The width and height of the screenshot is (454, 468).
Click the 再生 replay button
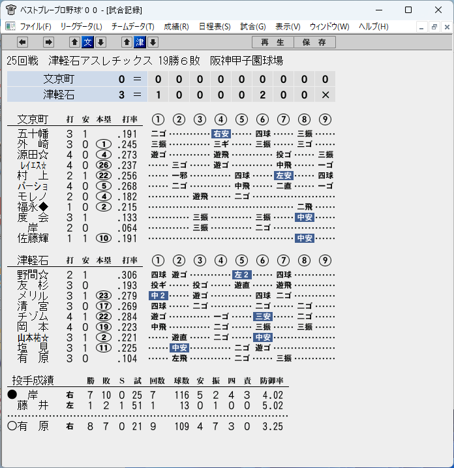273,42
